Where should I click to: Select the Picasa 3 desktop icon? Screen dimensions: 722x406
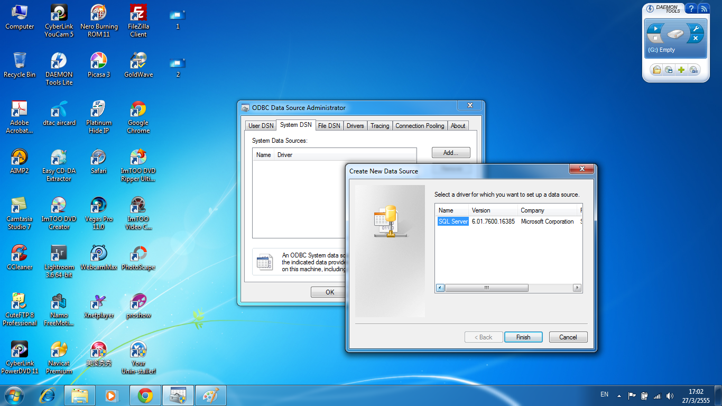(x=99, y=65)
